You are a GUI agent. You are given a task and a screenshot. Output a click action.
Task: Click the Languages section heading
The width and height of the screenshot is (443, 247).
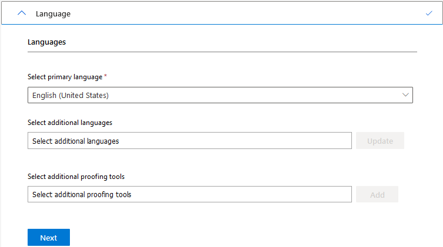46,42
